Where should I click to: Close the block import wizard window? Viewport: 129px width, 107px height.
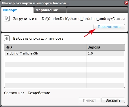pos(126,3)
